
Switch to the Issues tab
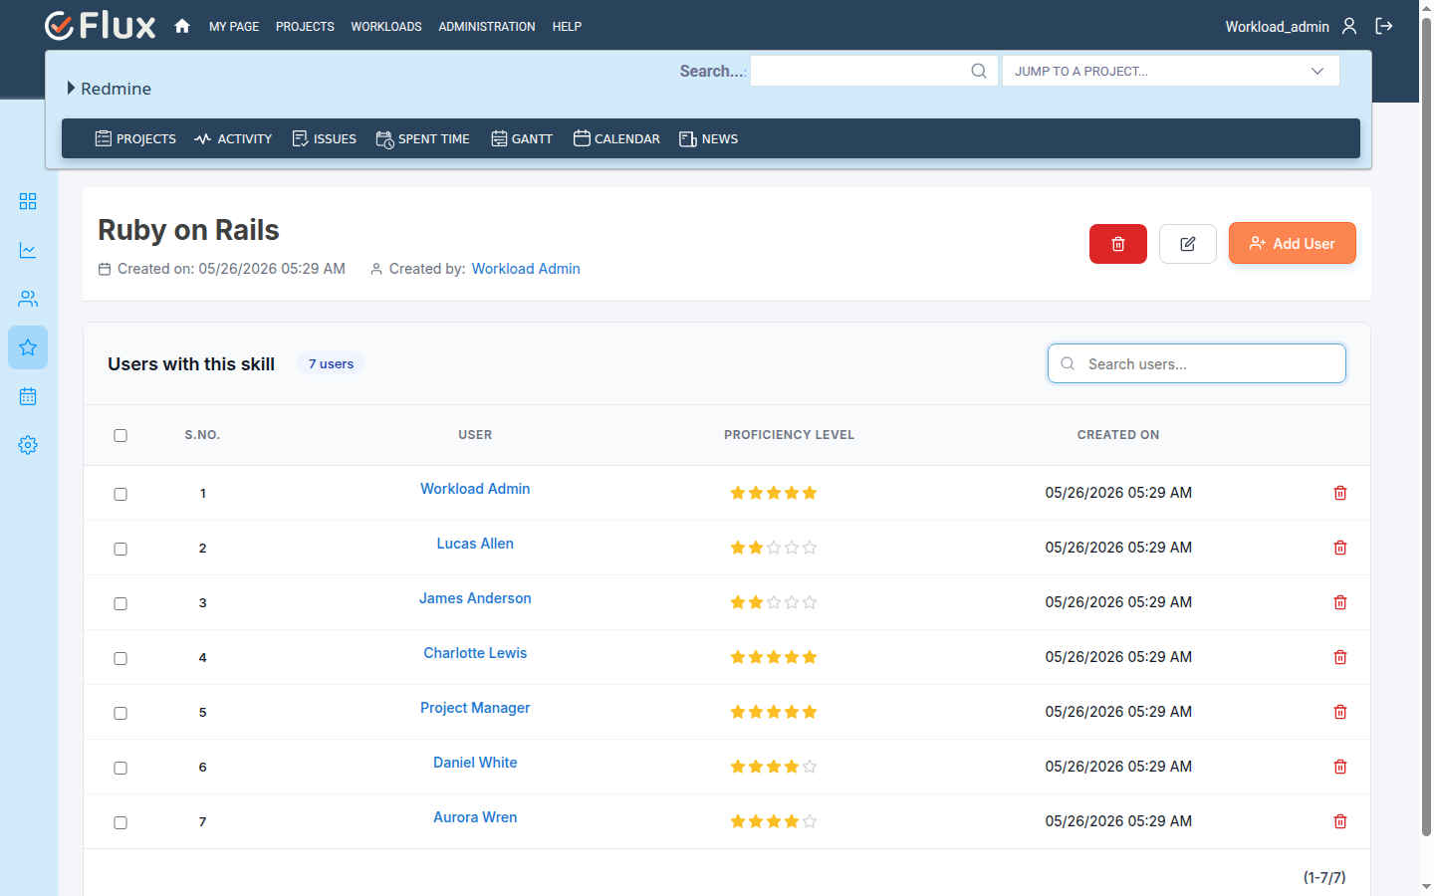[324, 138]
